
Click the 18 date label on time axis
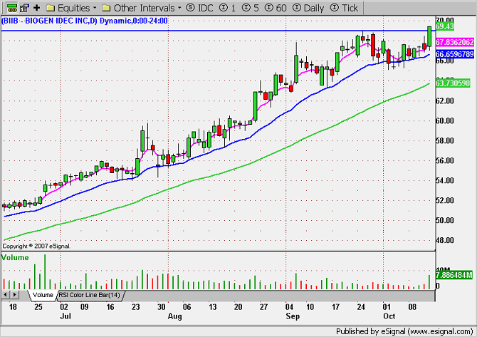click(x=13, y=307)
